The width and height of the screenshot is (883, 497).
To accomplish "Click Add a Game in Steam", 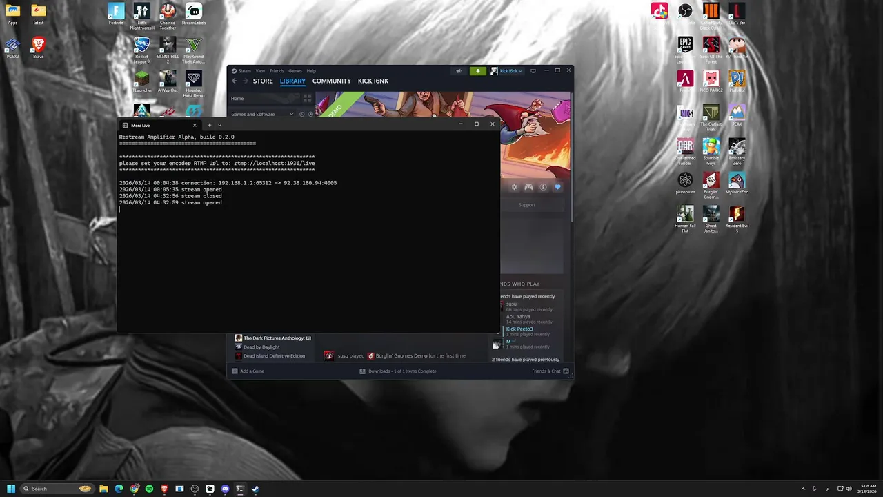I will pyautogui.click(x=248, y=371).
